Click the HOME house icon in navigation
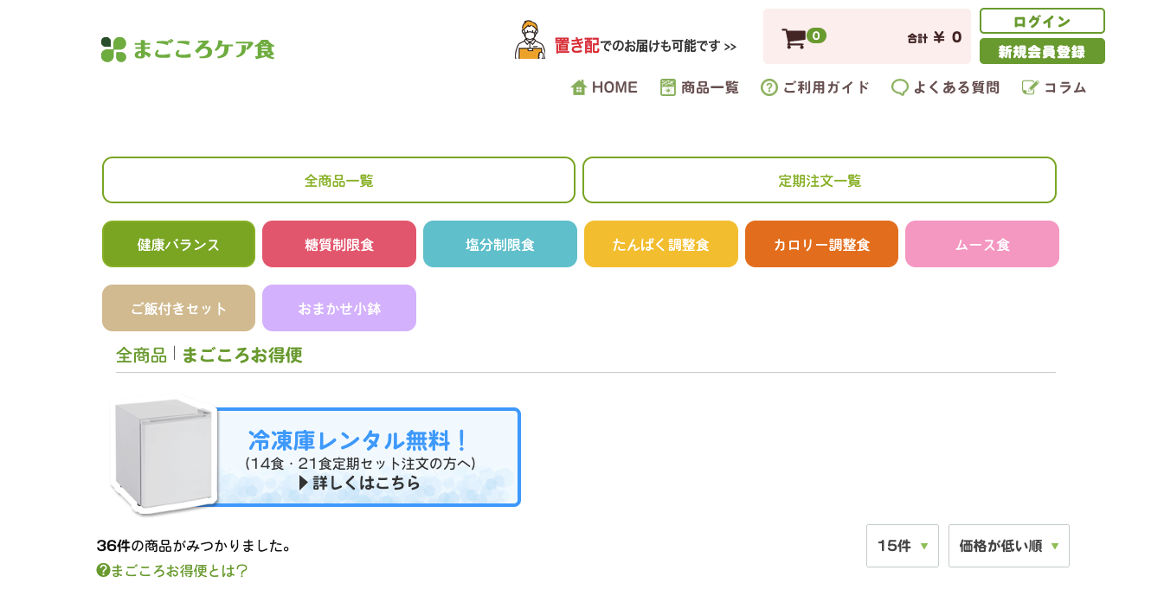Screen dimensions: 1164x596 (577, 87)
